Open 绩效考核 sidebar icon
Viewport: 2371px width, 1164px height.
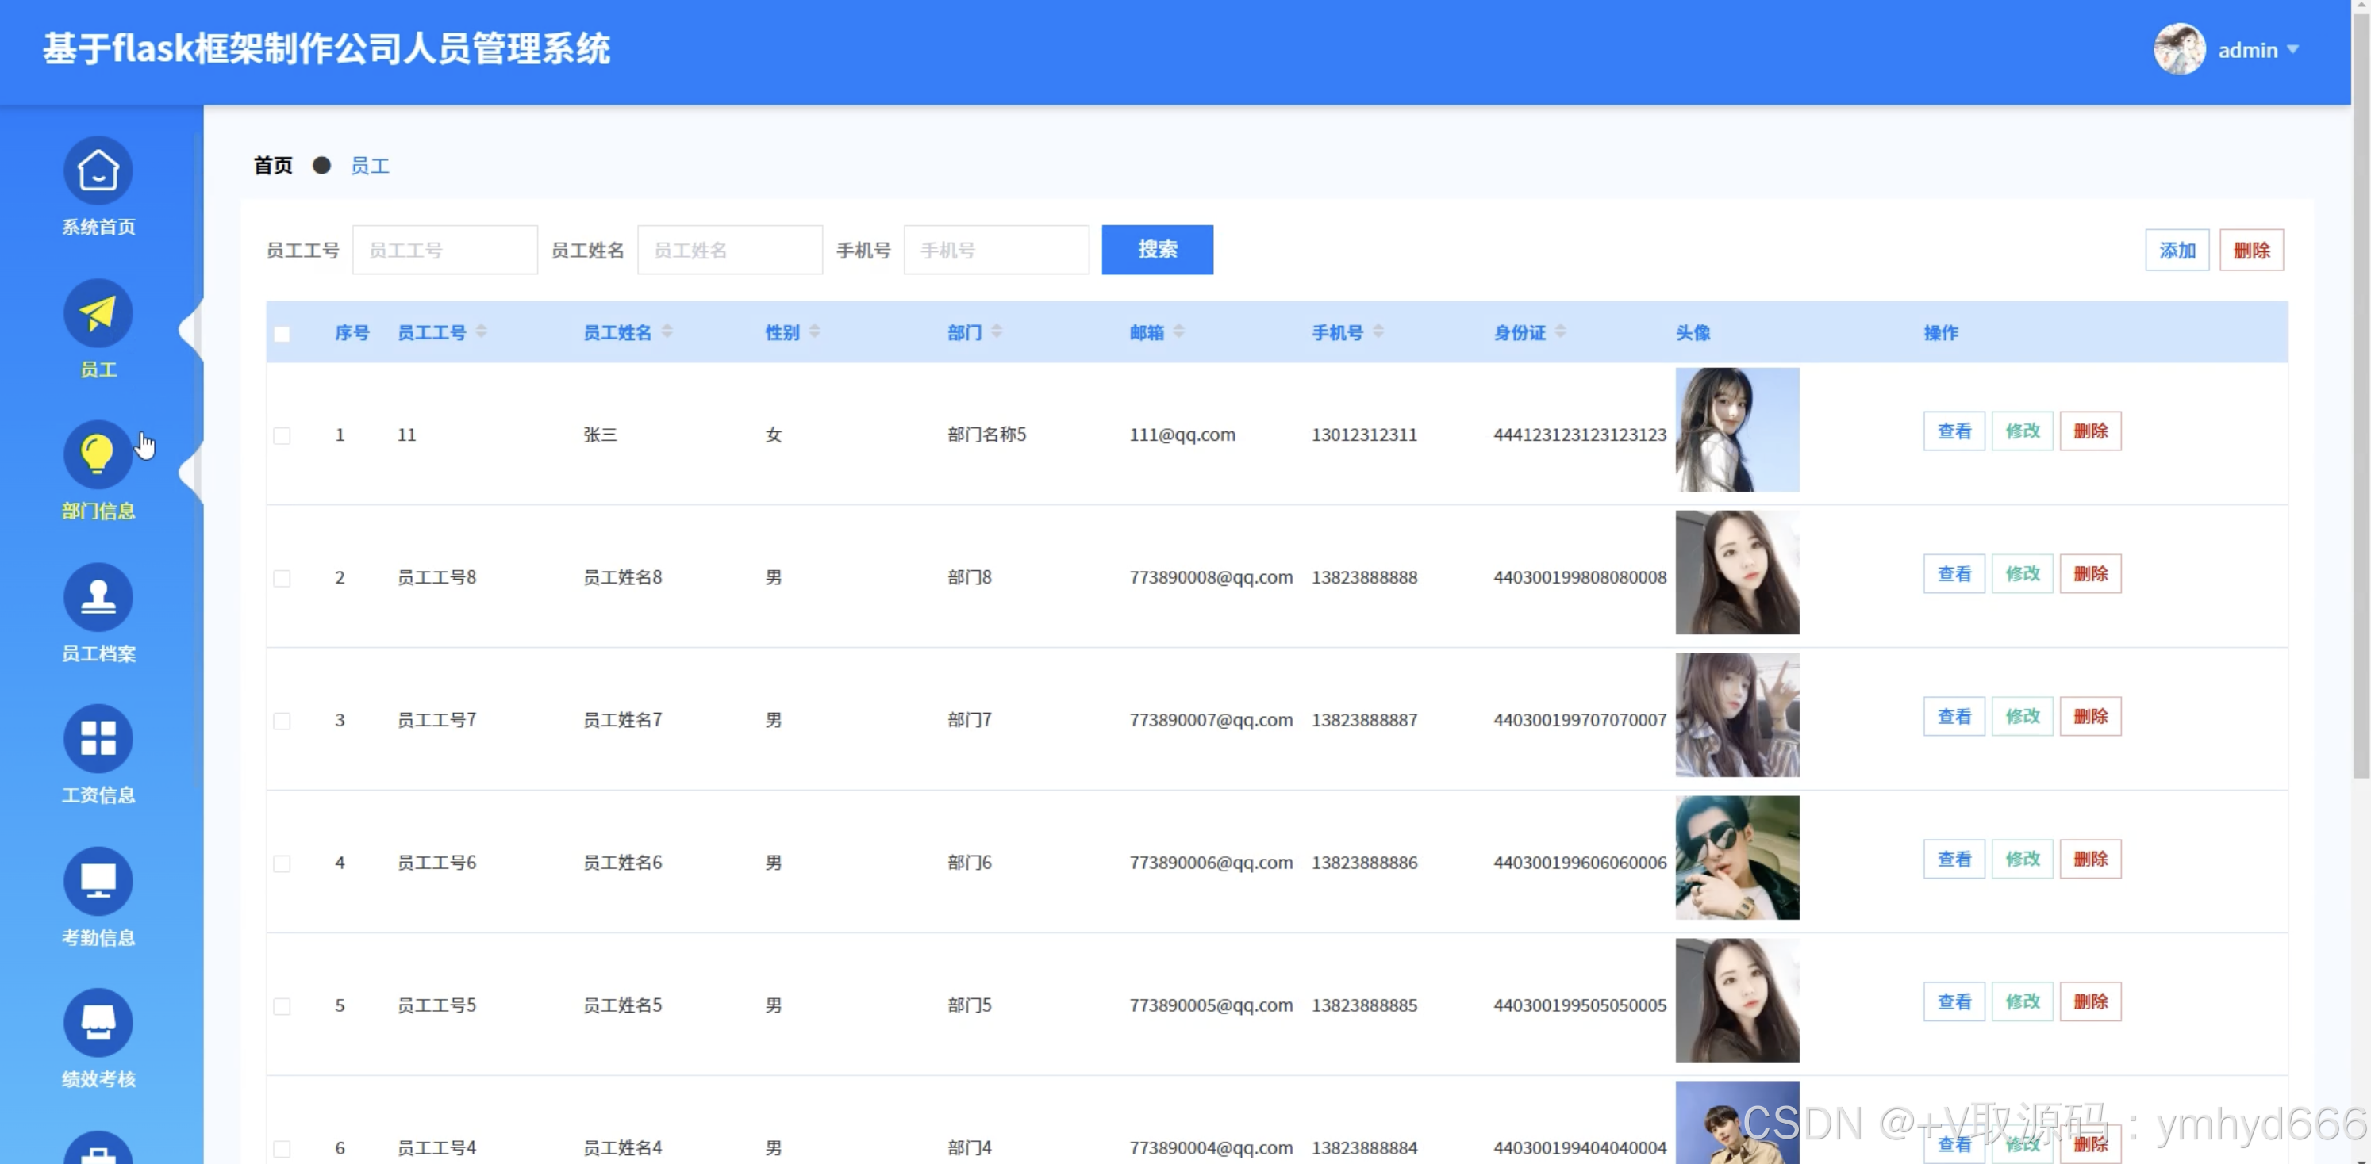tap(98, 1022)
